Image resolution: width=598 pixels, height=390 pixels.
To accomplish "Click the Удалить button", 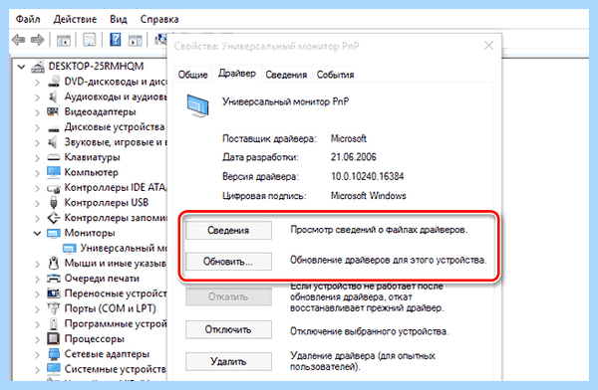I will click(x=228, y=361).
